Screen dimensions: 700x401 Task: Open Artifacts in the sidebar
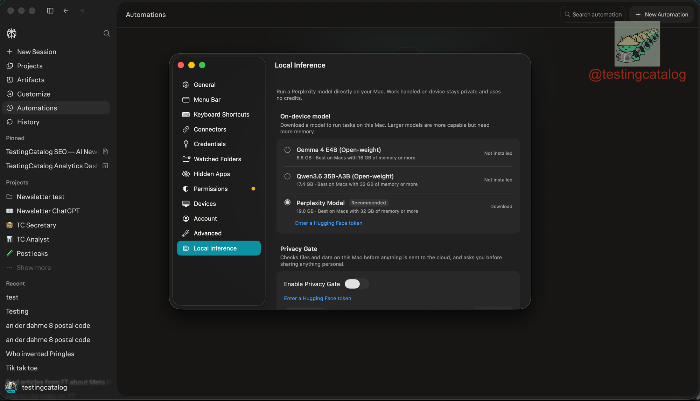(x=56, y=80)
